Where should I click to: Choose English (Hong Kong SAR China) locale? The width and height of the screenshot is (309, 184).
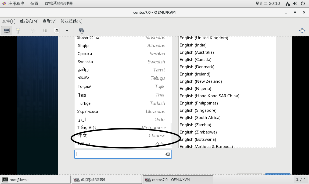coord(209,96)
